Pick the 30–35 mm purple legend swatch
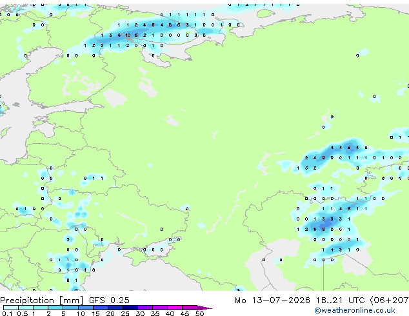The width and height of the screenshot is (409, 316). (x=145, y=308)
